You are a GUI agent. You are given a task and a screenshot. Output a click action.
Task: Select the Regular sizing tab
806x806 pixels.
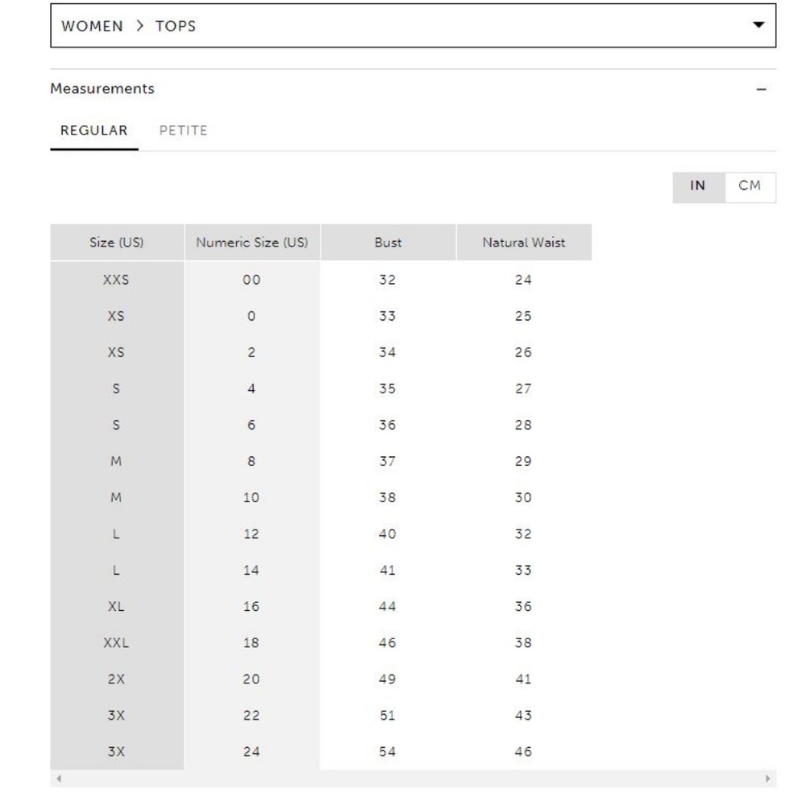[x=94, y=131]
